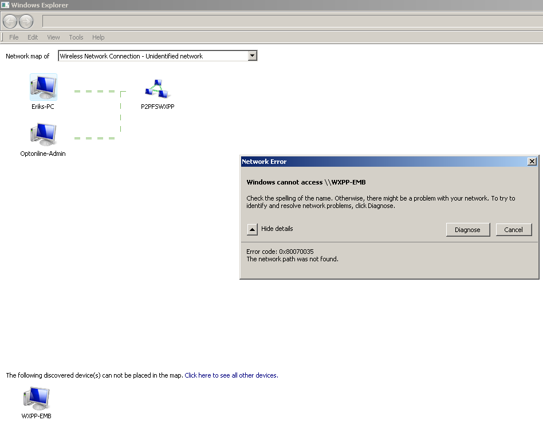Image resolution: width=543 pixels, height=424 pixels.
Task: Follow the 'Click here to see all other devices' link
Action: coord(231,375)
